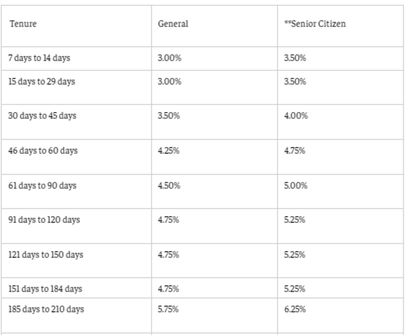Click the 3.50% general rate for 30-45 days
Viewport: 412px width, 335px height.
point(168,116)
